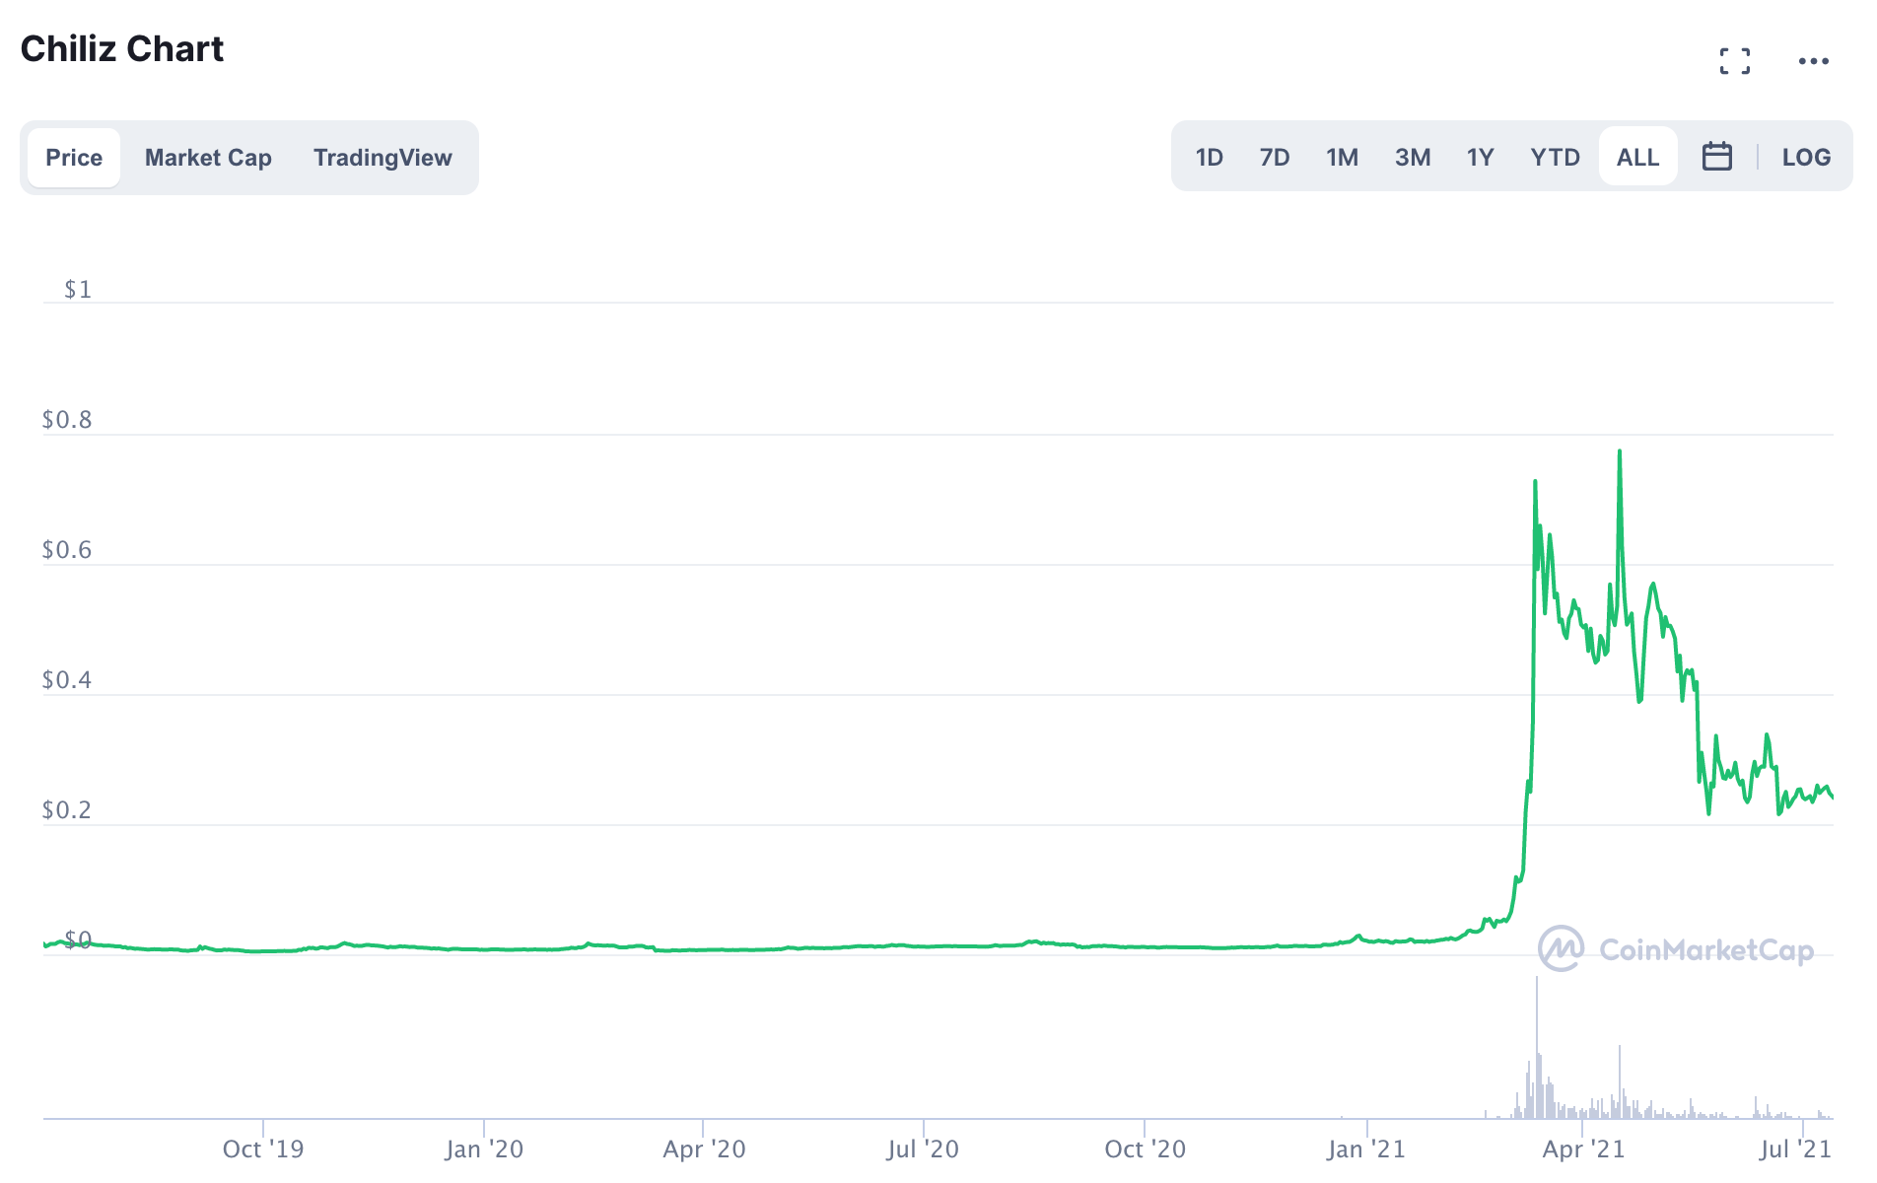Viewport: 1877px width, 1183px height.
Task: Click the Oct '20 x-axis label
Action: 1145,1149
